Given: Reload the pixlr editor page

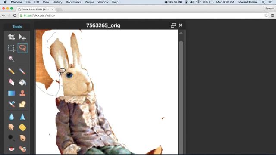Looking at the screenshot, I should point(15,15).
